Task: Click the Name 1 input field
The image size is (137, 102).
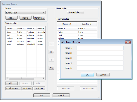Action: click(x=100, y=48)
